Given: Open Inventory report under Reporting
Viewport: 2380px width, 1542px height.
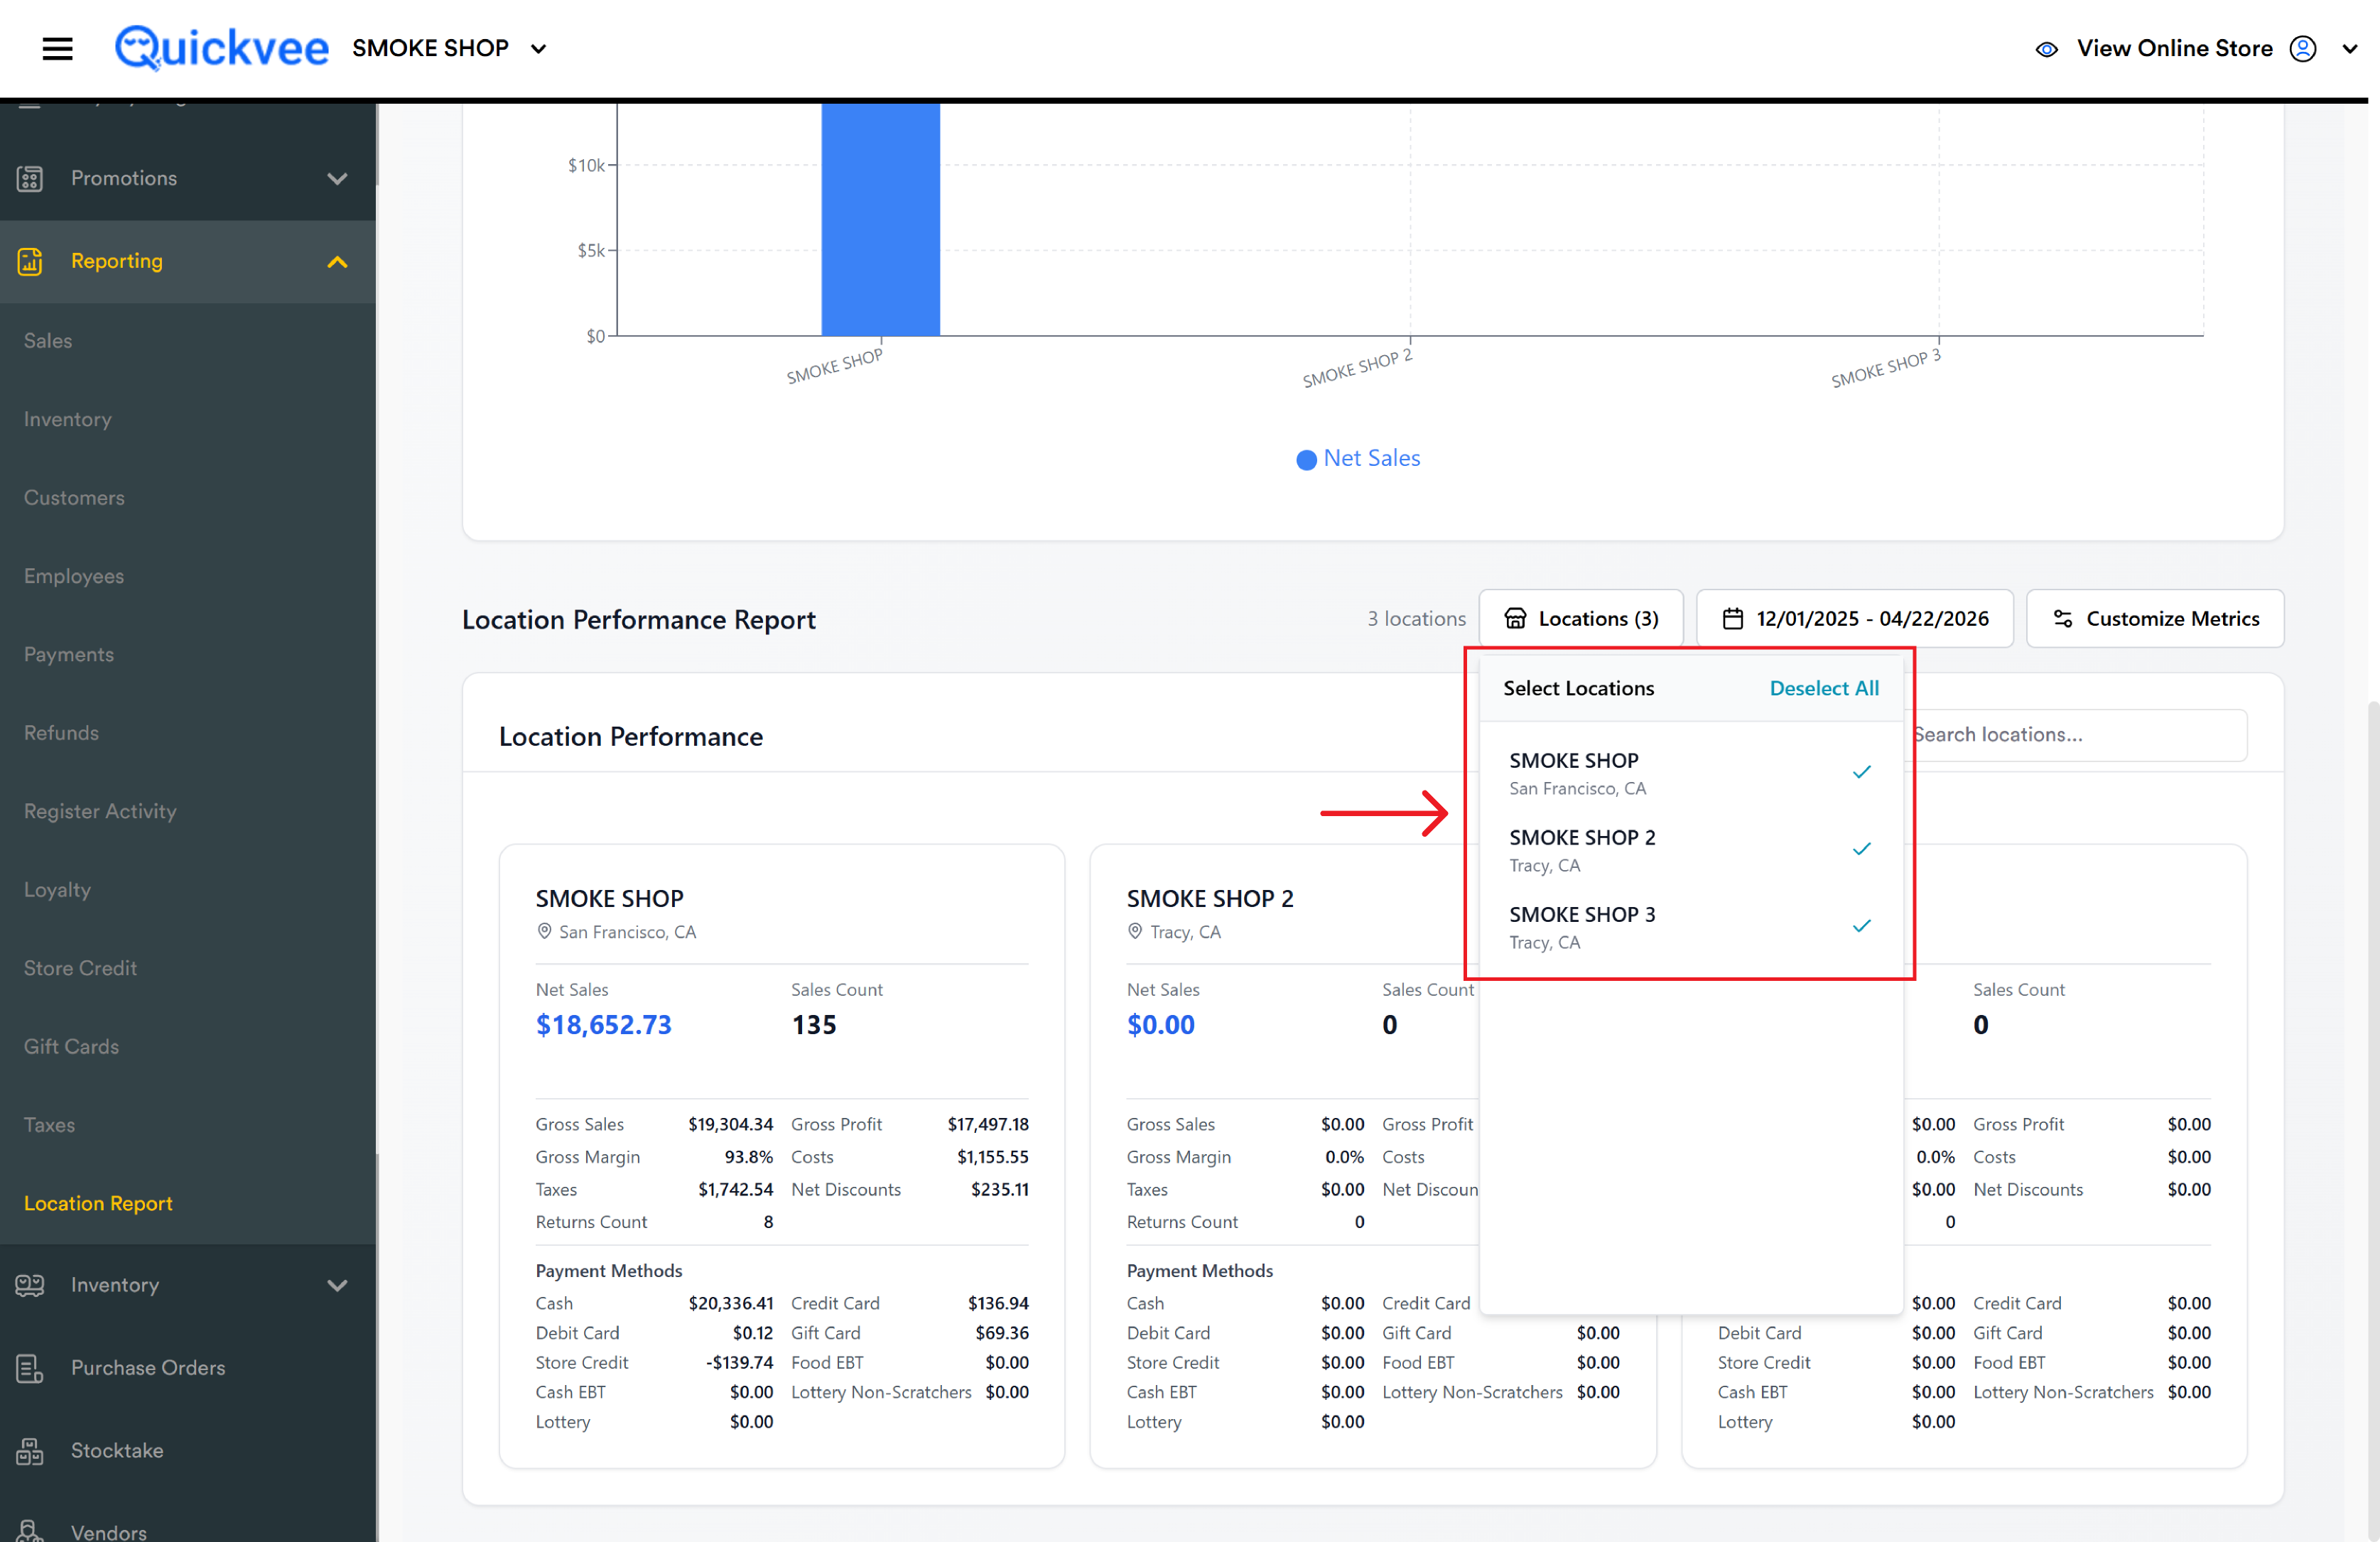Looking at the screenshot, I should [x=67, y=419].
